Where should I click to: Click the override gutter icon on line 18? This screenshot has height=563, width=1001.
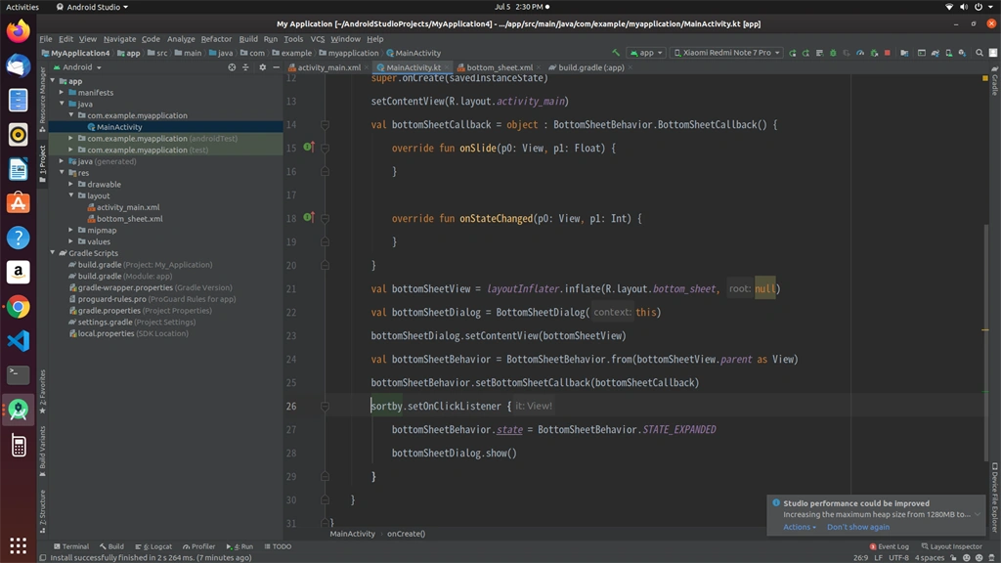pos(309,218)
